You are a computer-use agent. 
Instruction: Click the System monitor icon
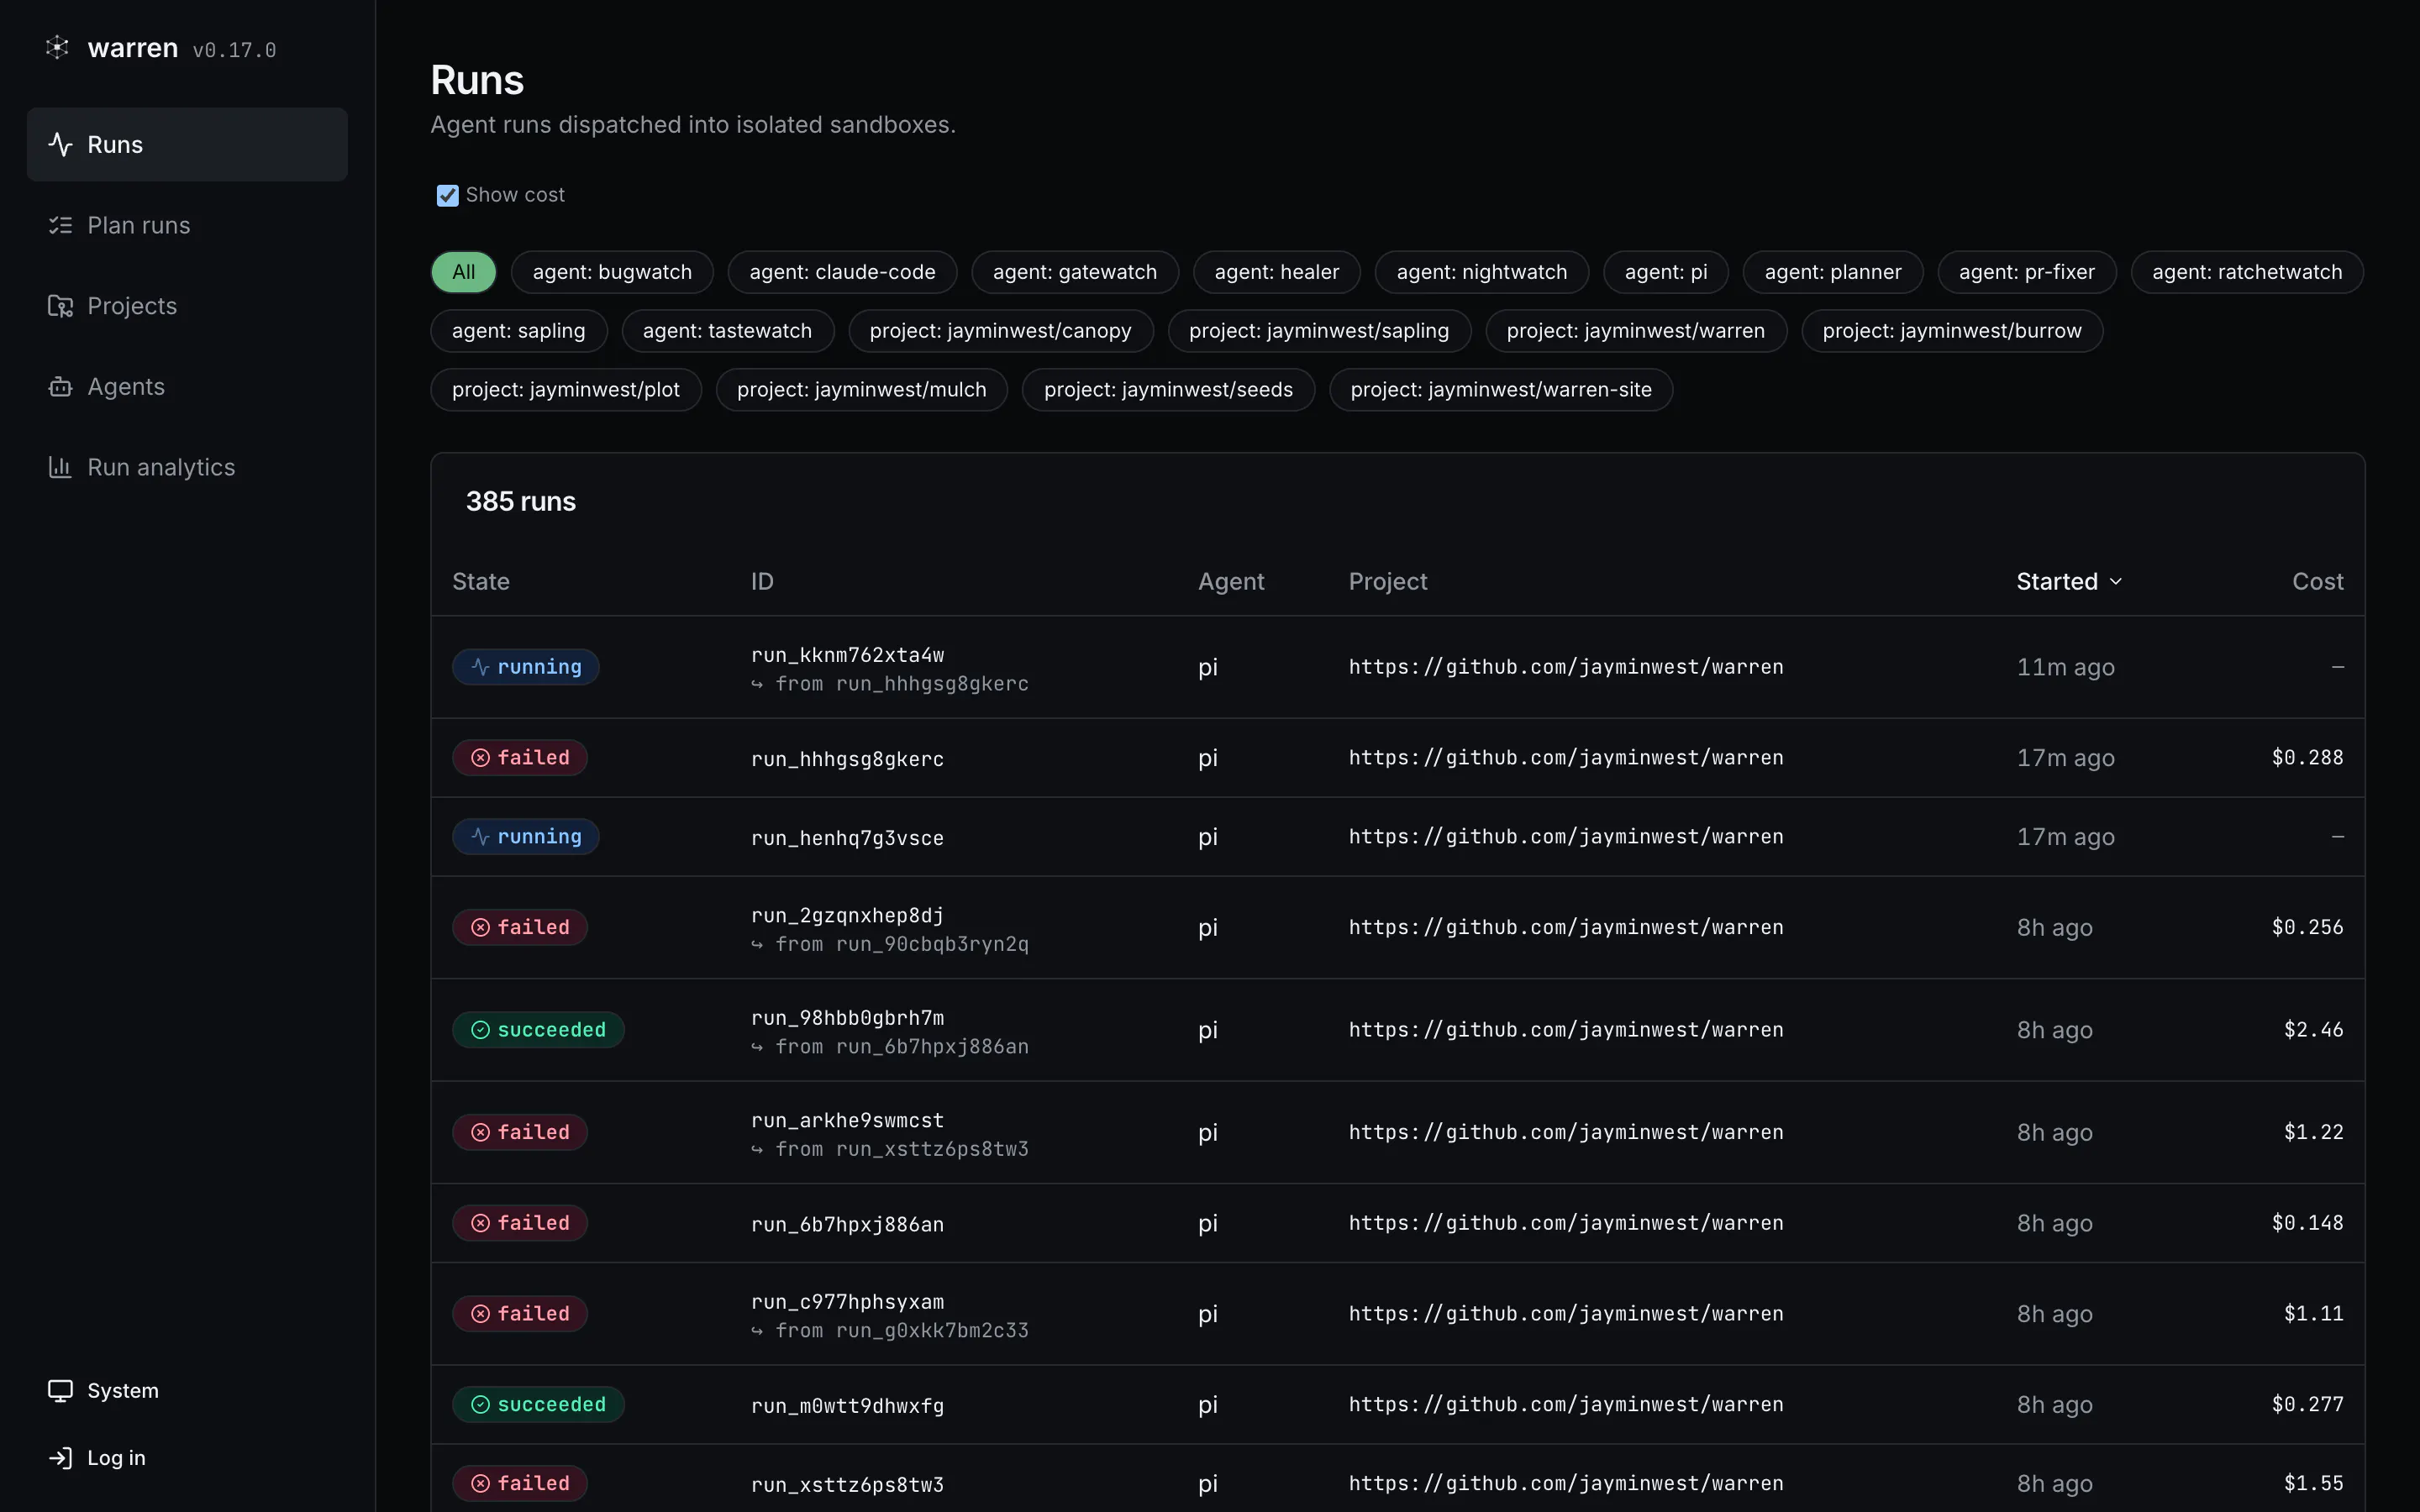[x=61, y=1391]
